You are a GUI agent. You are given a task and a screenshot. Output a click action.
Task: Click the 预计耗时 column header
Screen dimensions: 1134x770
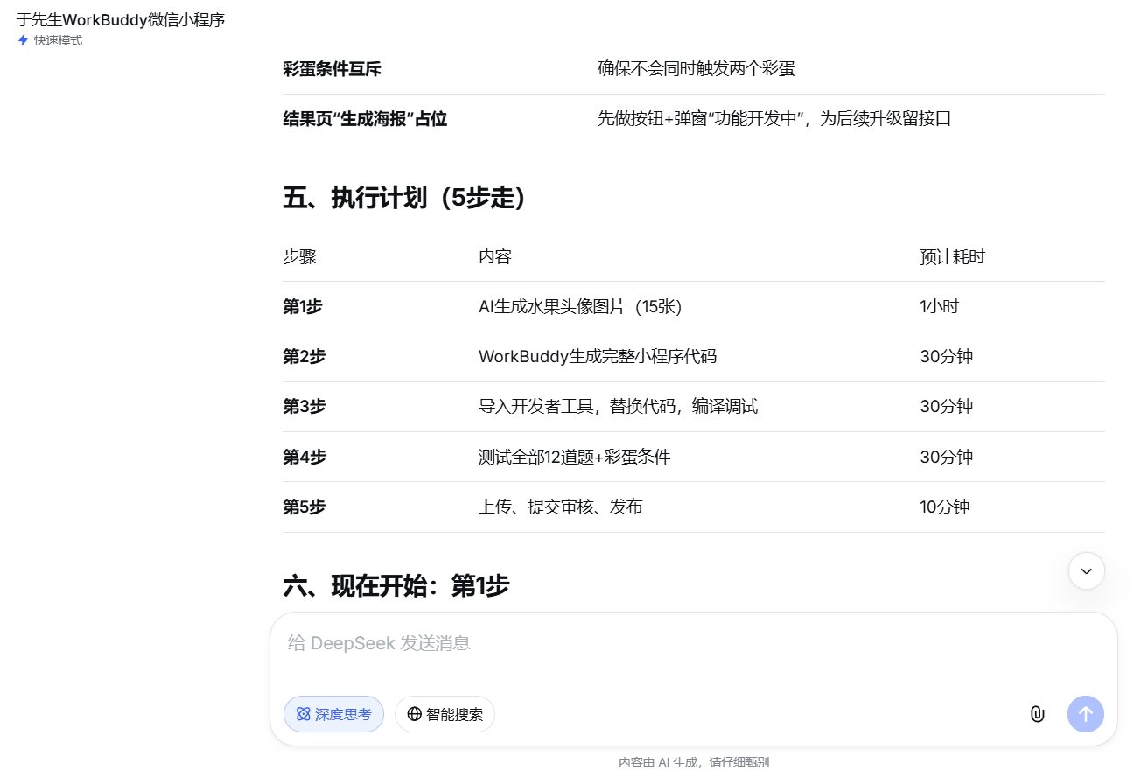952,257
